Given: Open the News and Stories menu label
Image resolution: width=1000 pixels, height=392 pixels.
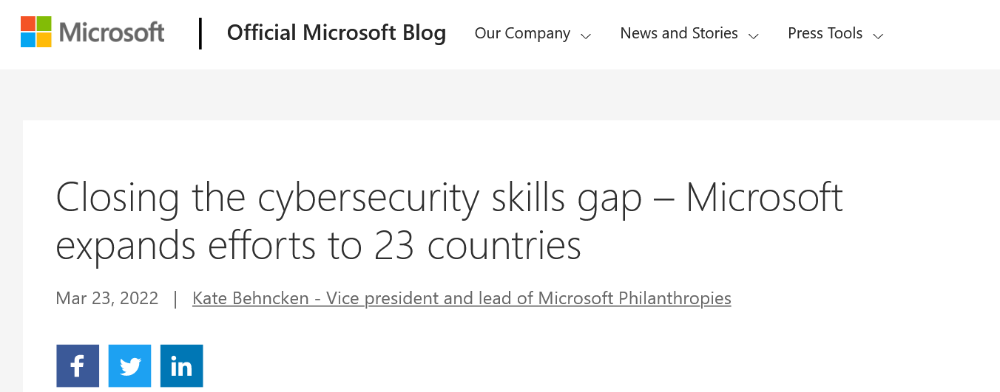Looking at the screenshot, I should pos(678,33).
